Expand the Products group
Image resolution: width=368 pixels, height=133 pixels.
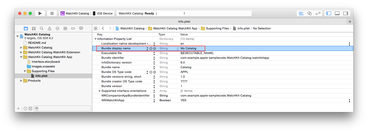[x=21, y=81]
